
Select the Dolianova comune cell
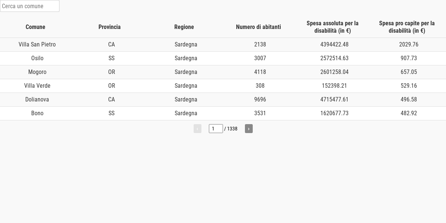37,100
